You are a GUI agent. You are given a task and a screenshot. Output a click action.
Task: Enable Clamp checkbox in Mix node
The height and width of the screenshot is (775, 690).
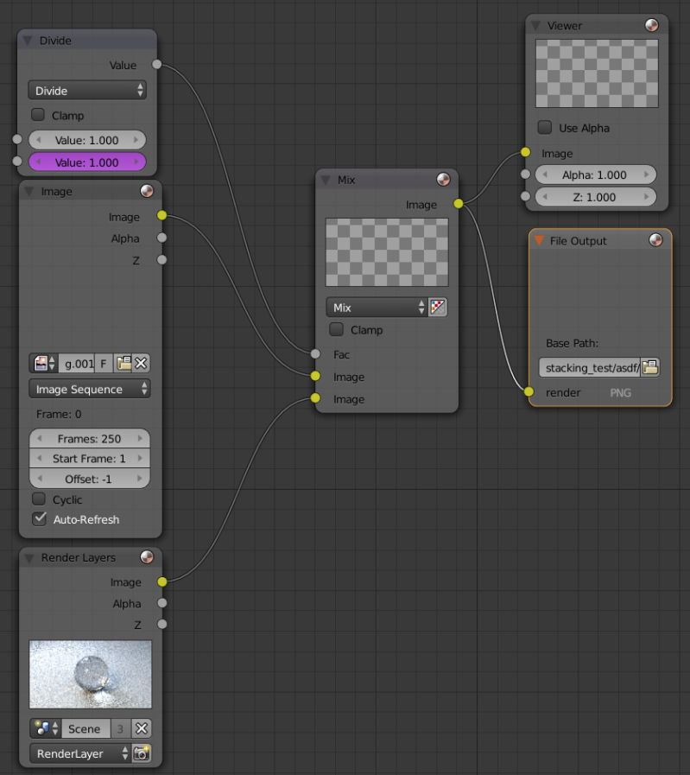click(336, 329)
